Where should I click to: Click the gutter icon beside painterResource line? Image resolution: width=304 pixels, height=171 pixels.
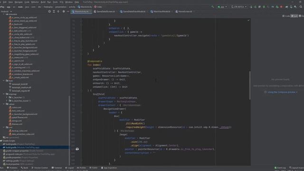point(77,149)
